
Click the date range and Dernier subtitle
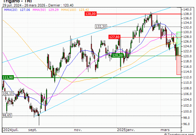(38, 5)
